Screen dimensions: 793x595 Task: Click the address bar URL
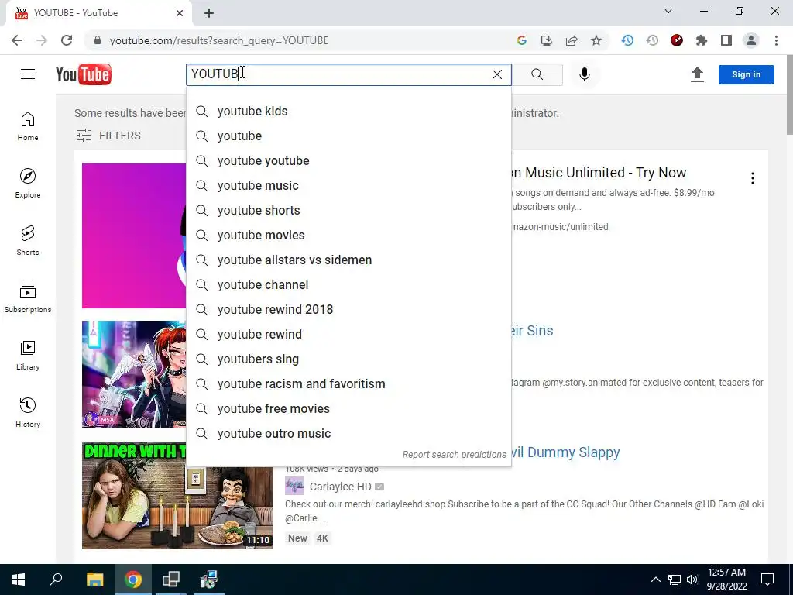click(219, 40)
